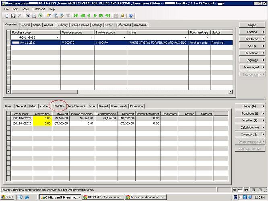The width and height of the screenshot is (268, 201).
Task: Jump to first record with green arrow
Action: point(76,16)
